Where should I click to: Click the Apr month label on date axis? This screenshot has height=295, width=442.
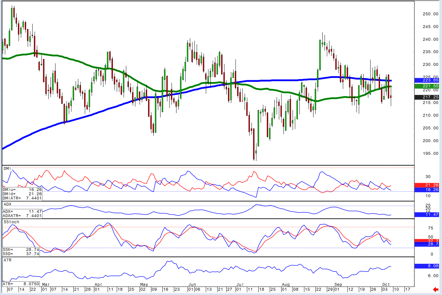[98, 285]
